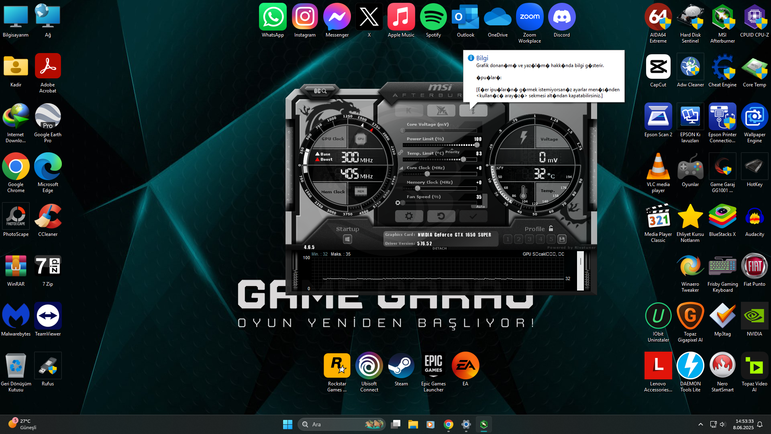771x434 pixels.
Task: Select the AIDA64 Extreme desktop icon
Action: 658,23
